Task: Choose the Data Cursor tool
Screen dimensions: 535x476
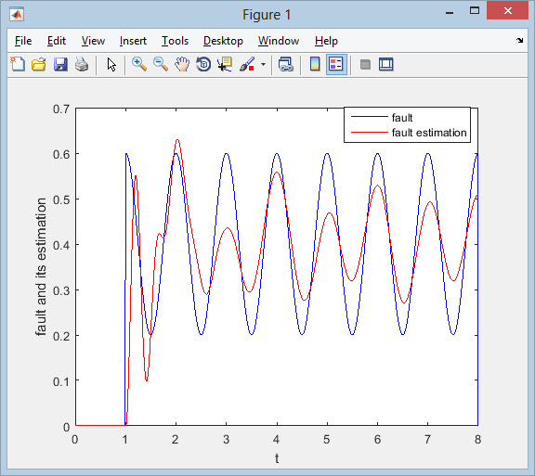Action: tap(225, 64)
